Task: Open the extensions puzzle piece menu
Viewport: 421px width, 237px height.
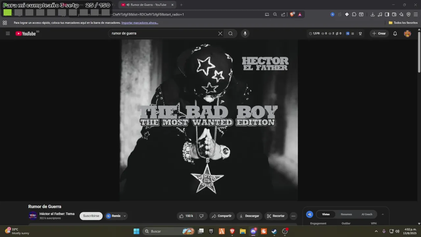Action: [x=354, y=14]
